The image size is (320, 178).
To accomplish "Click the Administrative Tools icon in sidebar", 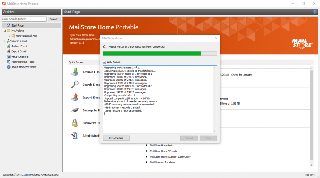I will coord(9,62).
